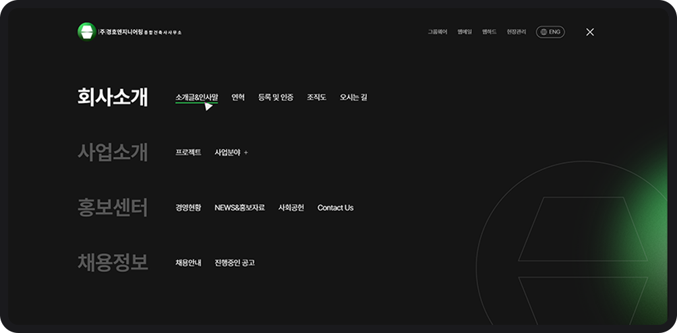Go to 등록 및 인증
This screenshot has height=333, width=677.
[275, 97]
